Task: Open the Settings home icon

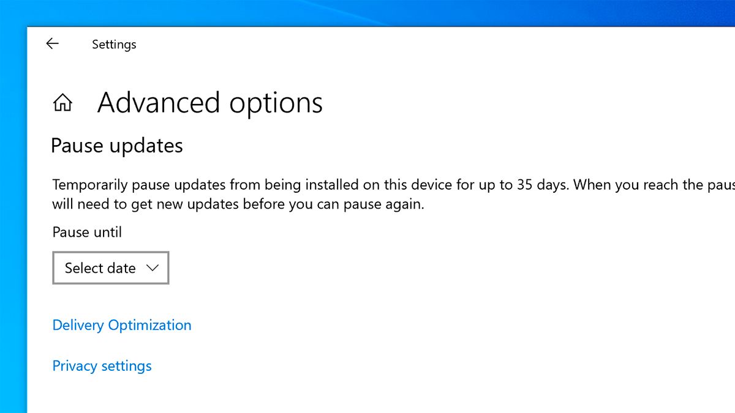Action: (62, 103)
